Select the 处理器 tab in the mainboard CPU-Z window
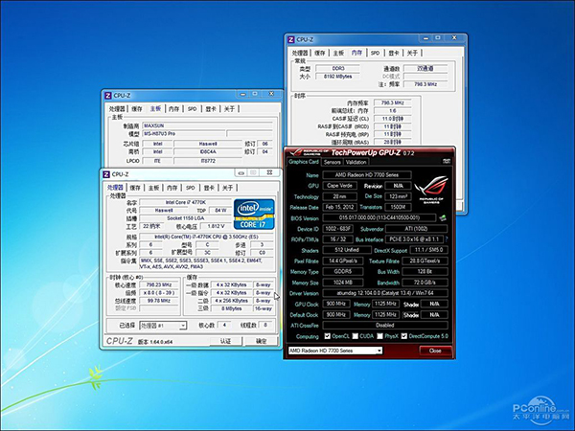Screen dimensions: 575x431 point(117,109)
